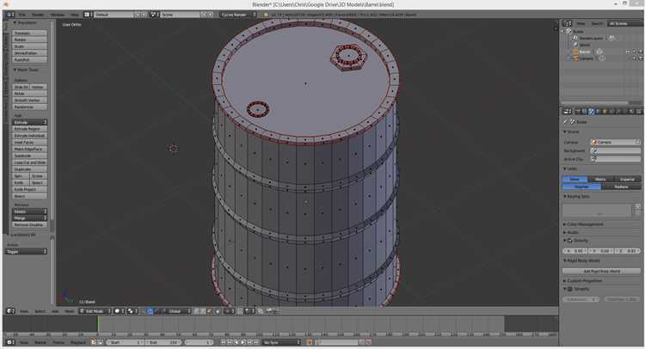This screenshot has height=349, width=645.
Task: Switch to vertex select mode
Action: tap(196, 311)
